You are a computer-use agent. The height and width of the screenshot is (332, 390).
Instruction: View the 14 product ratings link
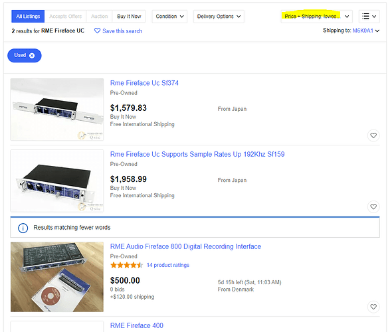click(x=168, y=265)
